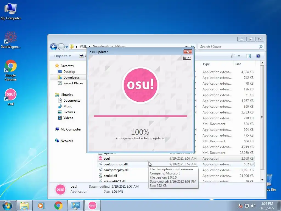Click the volume tray icon

pos(253,206)
